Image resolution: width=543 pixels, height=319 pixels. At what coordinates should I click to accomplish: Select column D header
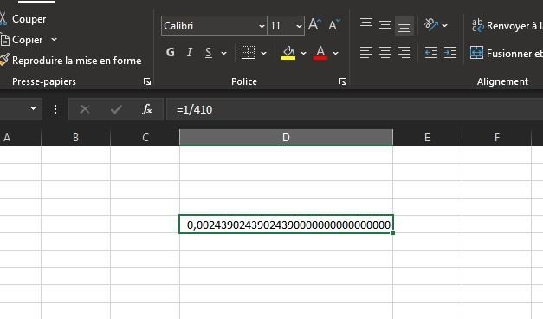[286, 137]
